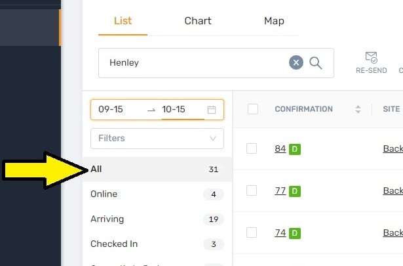This screenshot has height=266, width=403.
Task: Sort by the Confirmation column arrows
Action: [358, 109]
